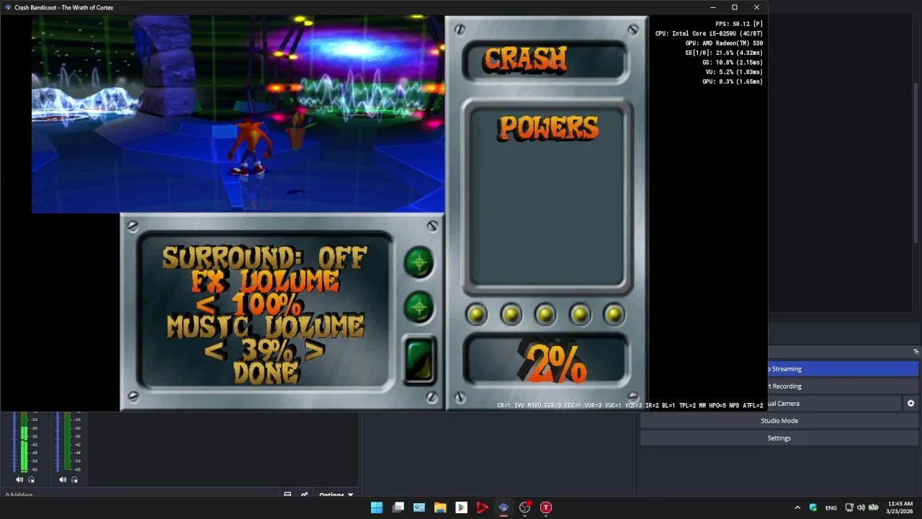Image resolution: width=922 pixels, height=519 pixels.
Task: Click the second mixer channel blue volume fader
Action: click(58, 443)
